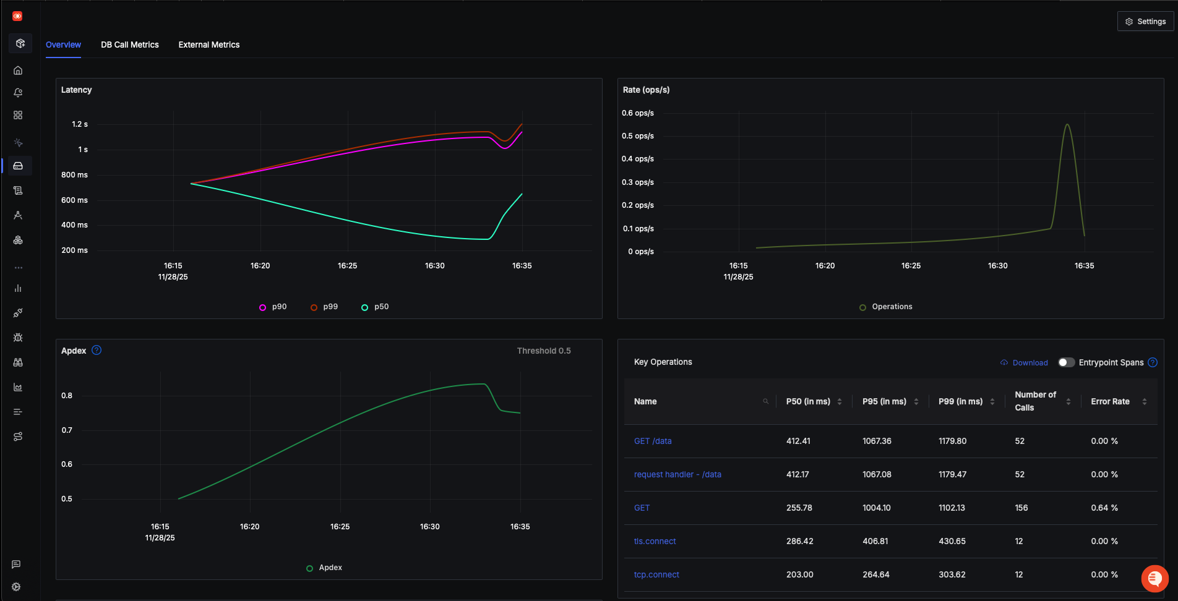
Task: Select the highlighted Services sidebar icon
Action: click(x=18, y=165)
